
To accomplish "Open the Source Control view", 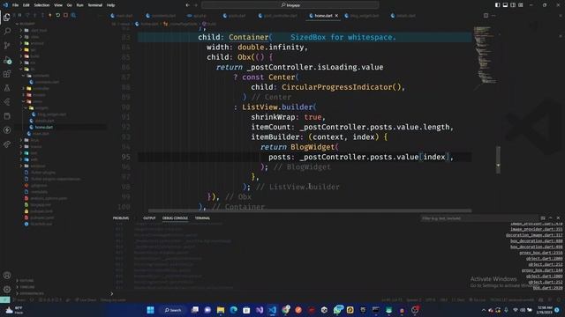I will pos(7,45).
